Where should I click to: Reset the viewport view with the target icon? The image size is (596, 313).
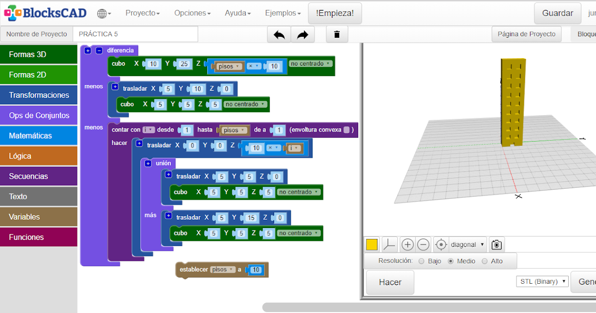click(441, 244)
